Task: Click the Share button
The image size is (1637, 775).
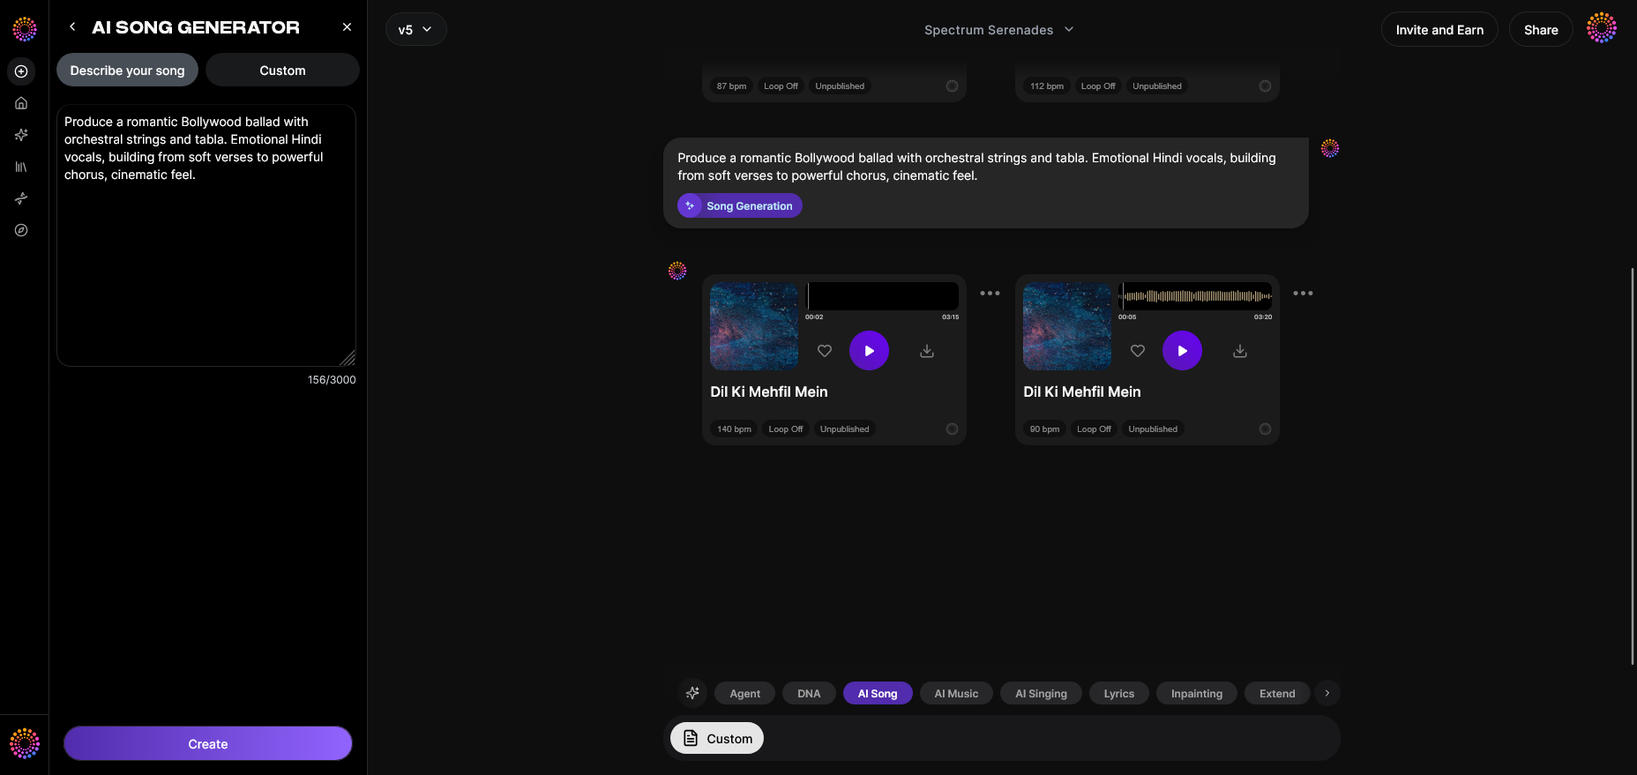Action: pyautogui.click(x=1541, y=29)
